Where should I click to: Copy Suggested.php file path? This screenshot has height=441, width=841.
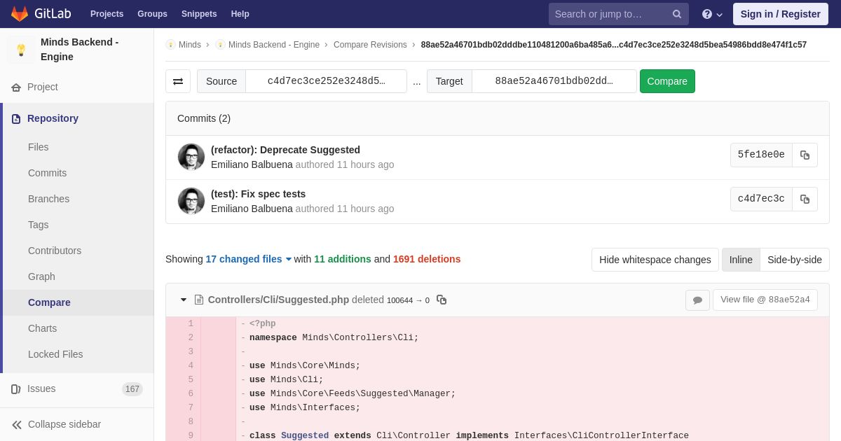coord(442,300)
